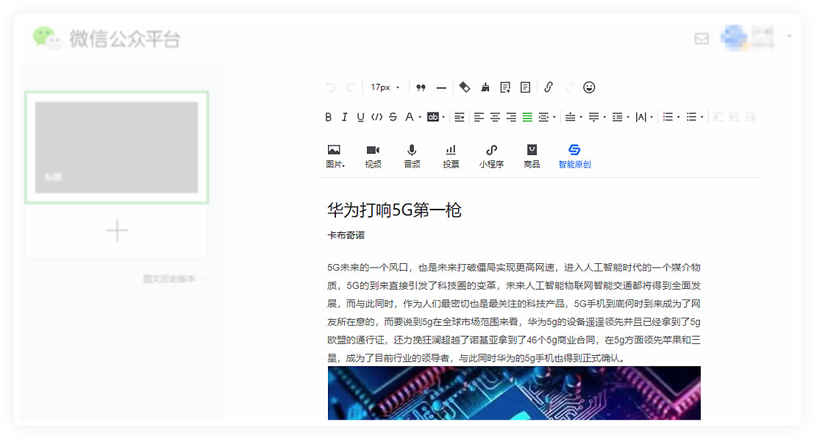Viewport: 814px width, 439px height.
Task: Click the 微信公众平台 header title
Action: [x=124, y=39]
